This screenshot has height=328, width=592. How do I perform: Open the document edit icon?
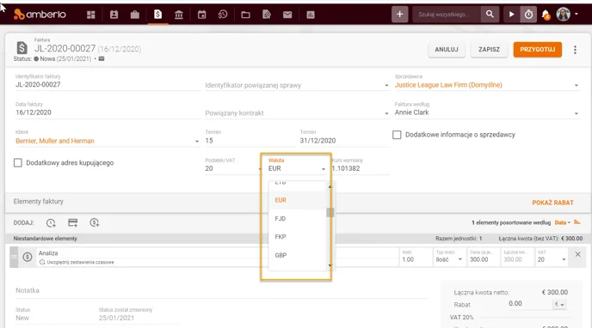coord(267,15)
